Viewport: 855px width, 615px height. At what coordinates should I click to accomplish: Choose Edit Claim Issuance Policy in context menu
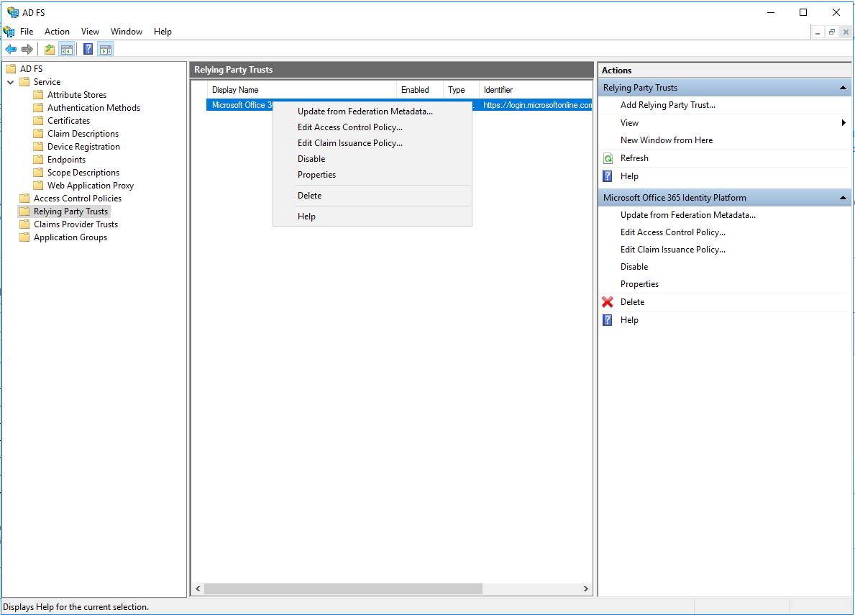(x=372, y=143)
